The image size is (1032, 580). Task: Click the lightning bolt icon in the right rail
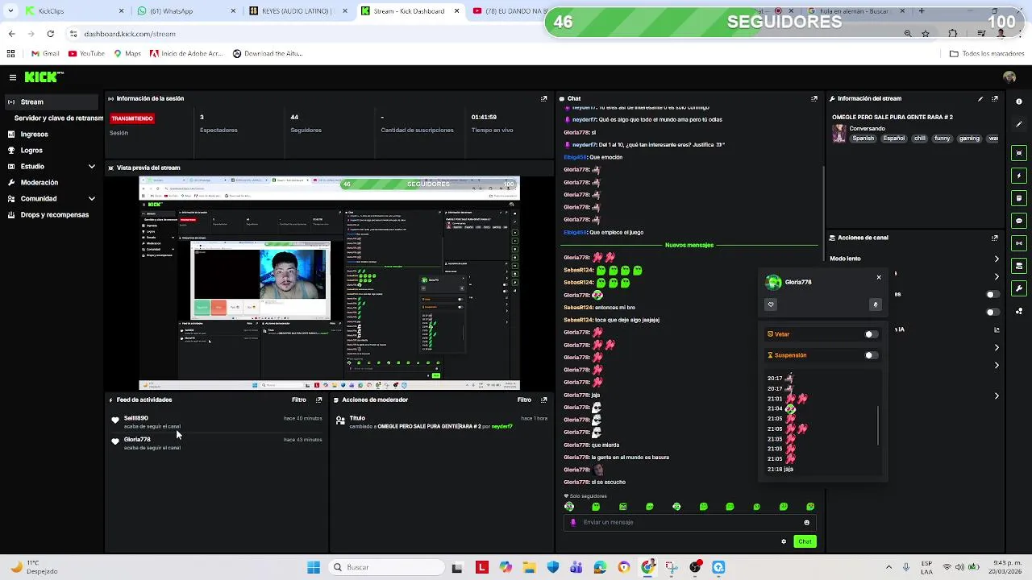(1019, 176)
